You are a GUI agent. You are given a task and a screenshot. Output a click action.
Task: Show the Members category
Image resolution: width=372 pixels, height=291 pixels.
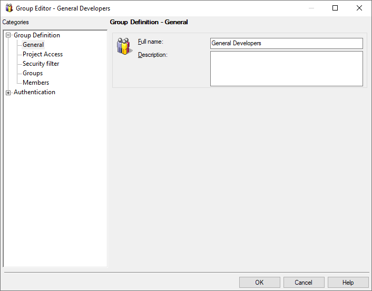36,83
